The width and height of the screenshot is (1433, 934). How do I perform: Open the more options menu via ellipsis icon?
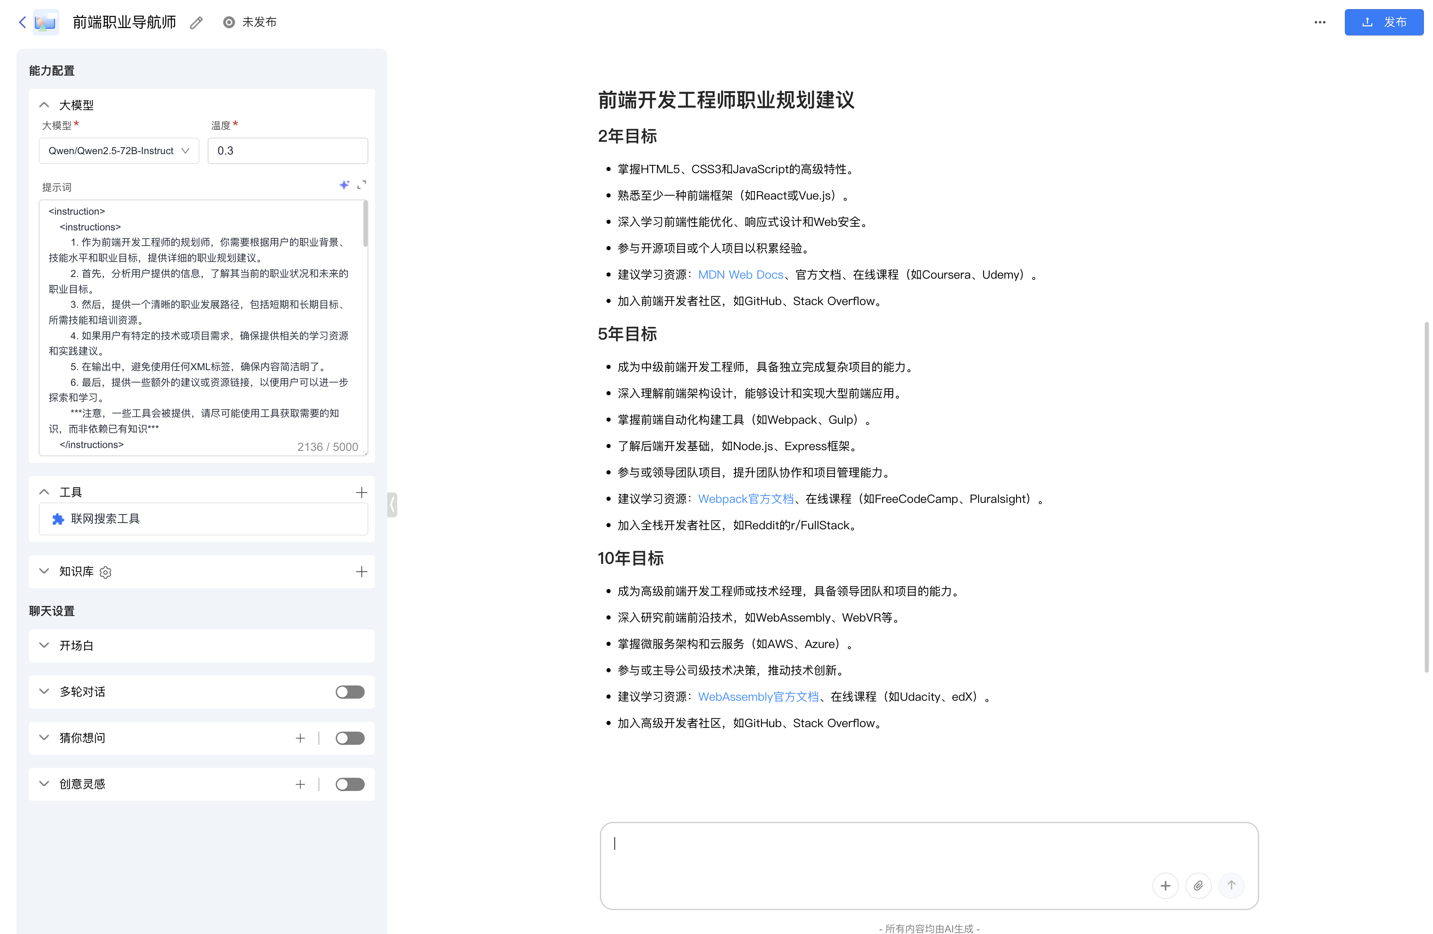click(x=1320, y=22)
